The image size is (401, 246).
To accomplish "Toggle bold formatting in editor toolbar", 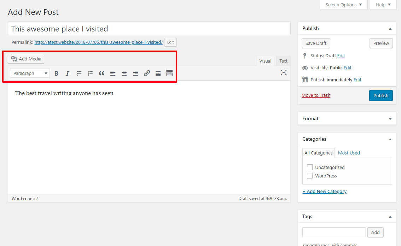I will click(56, 74).
